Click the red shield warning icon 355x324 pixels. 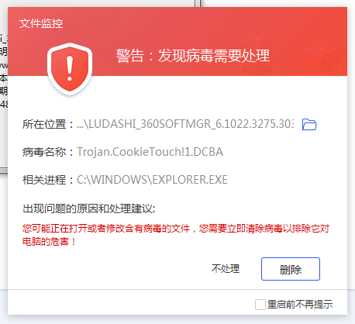click(70, 69)
